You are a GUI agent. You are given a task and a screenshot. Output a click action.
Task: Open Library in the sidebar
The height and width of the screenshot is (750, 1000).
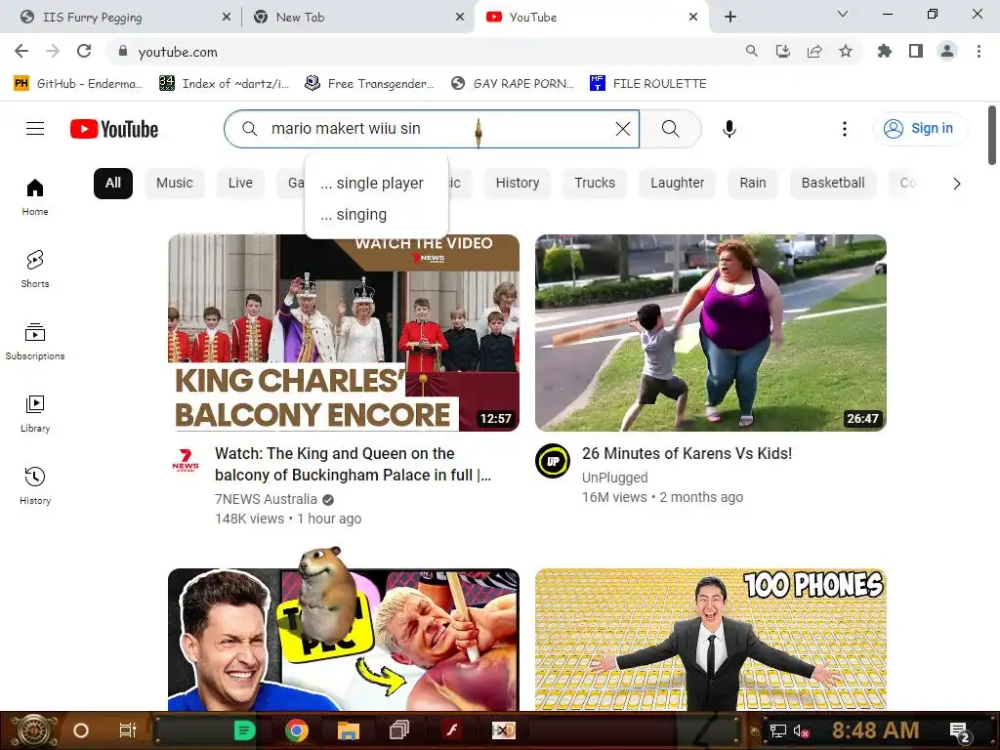(35, 414)
